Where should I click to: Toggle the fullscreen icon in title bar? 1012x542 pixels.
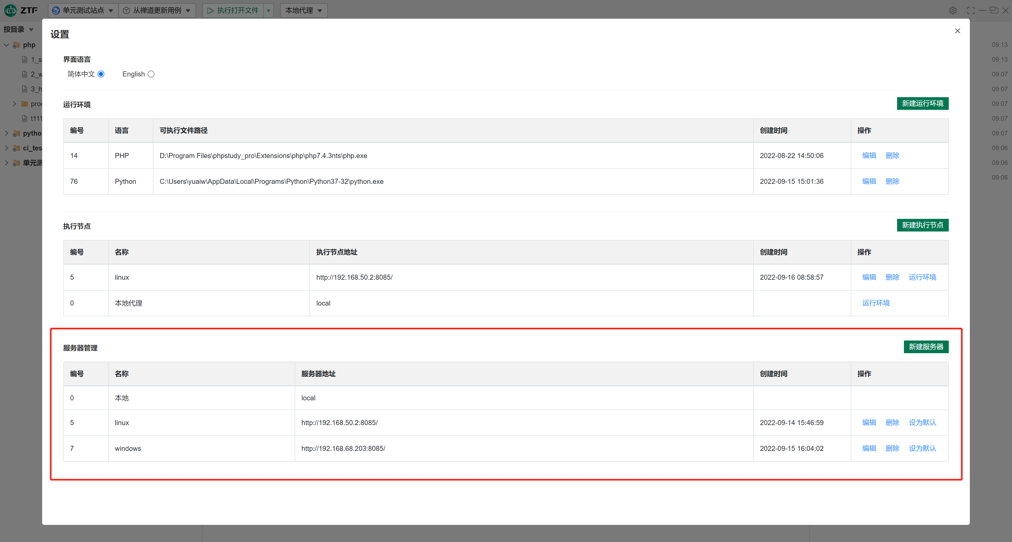click(970, 11)
